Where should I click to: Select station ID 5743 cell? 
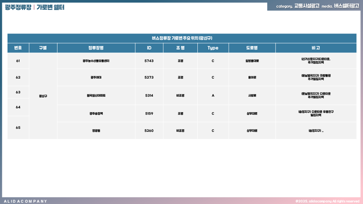click(x=149, y=61)
